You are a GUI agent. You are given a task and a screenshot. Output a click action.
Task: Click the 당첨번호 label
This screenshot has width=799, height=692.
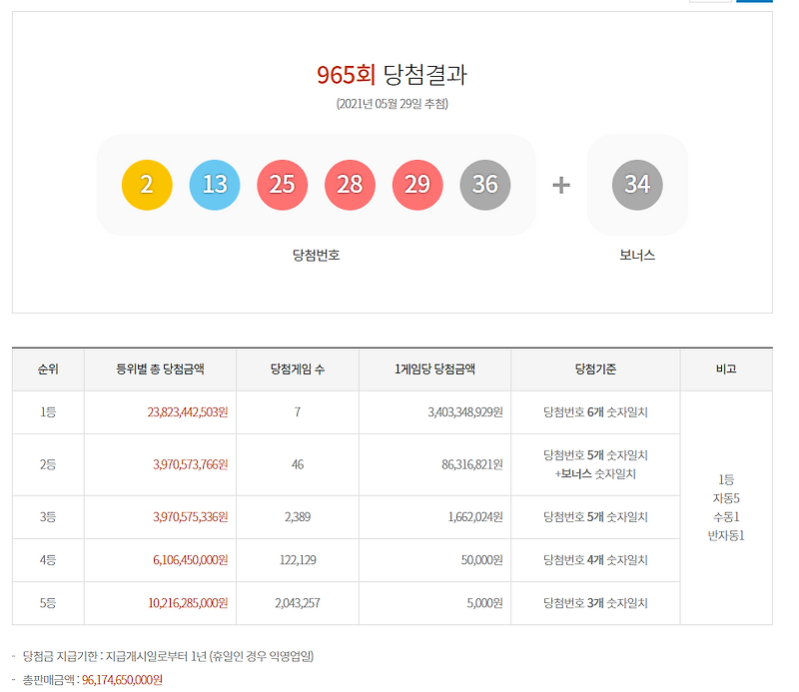pyautogui.click(x=316, y=255)
